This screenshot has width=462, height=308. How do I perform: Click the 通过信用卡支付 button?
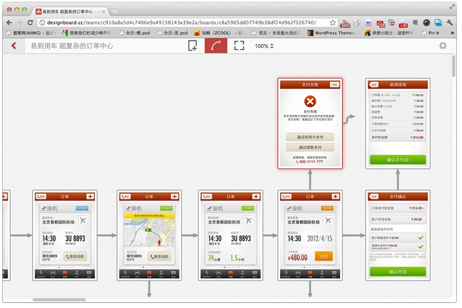[x=310, y=137]
